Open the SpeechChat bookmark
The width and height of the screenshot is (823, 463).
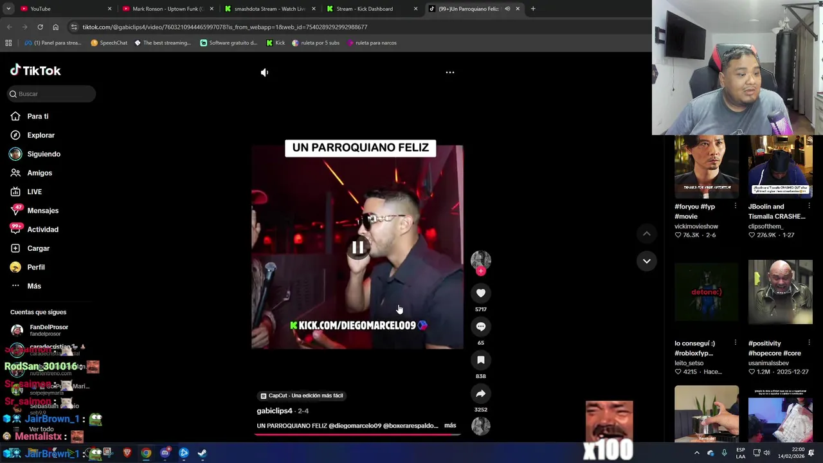click(109, 43)
